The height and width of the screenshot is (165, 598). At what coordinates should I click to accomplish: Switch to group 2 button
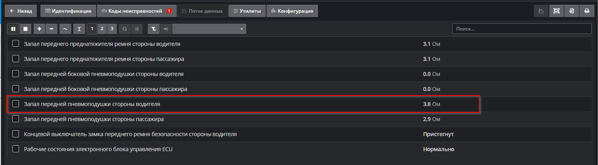(x=102, y=28)
